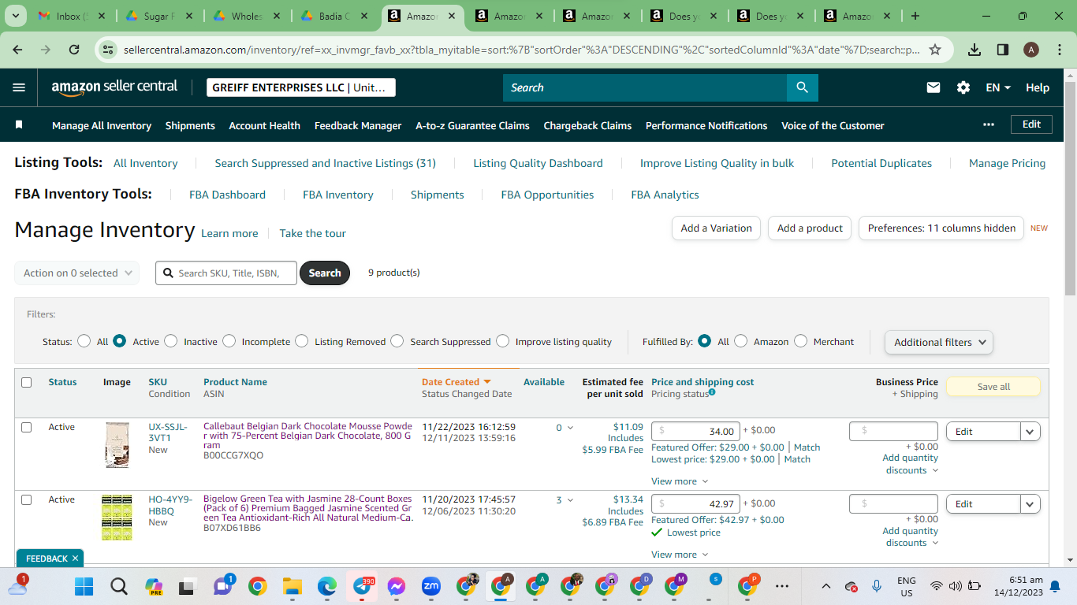This screenshot has width=1077, height=605.
Task: Open Feedback Manager in the favorites bar
Action: pyautogui.click(x=358, y=125)
